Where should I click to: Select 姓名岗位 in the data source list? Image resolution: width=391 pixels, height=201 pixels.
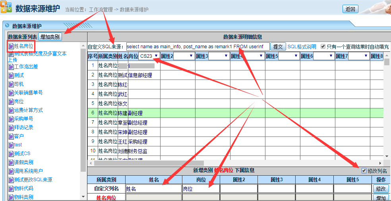click(23, 46)
